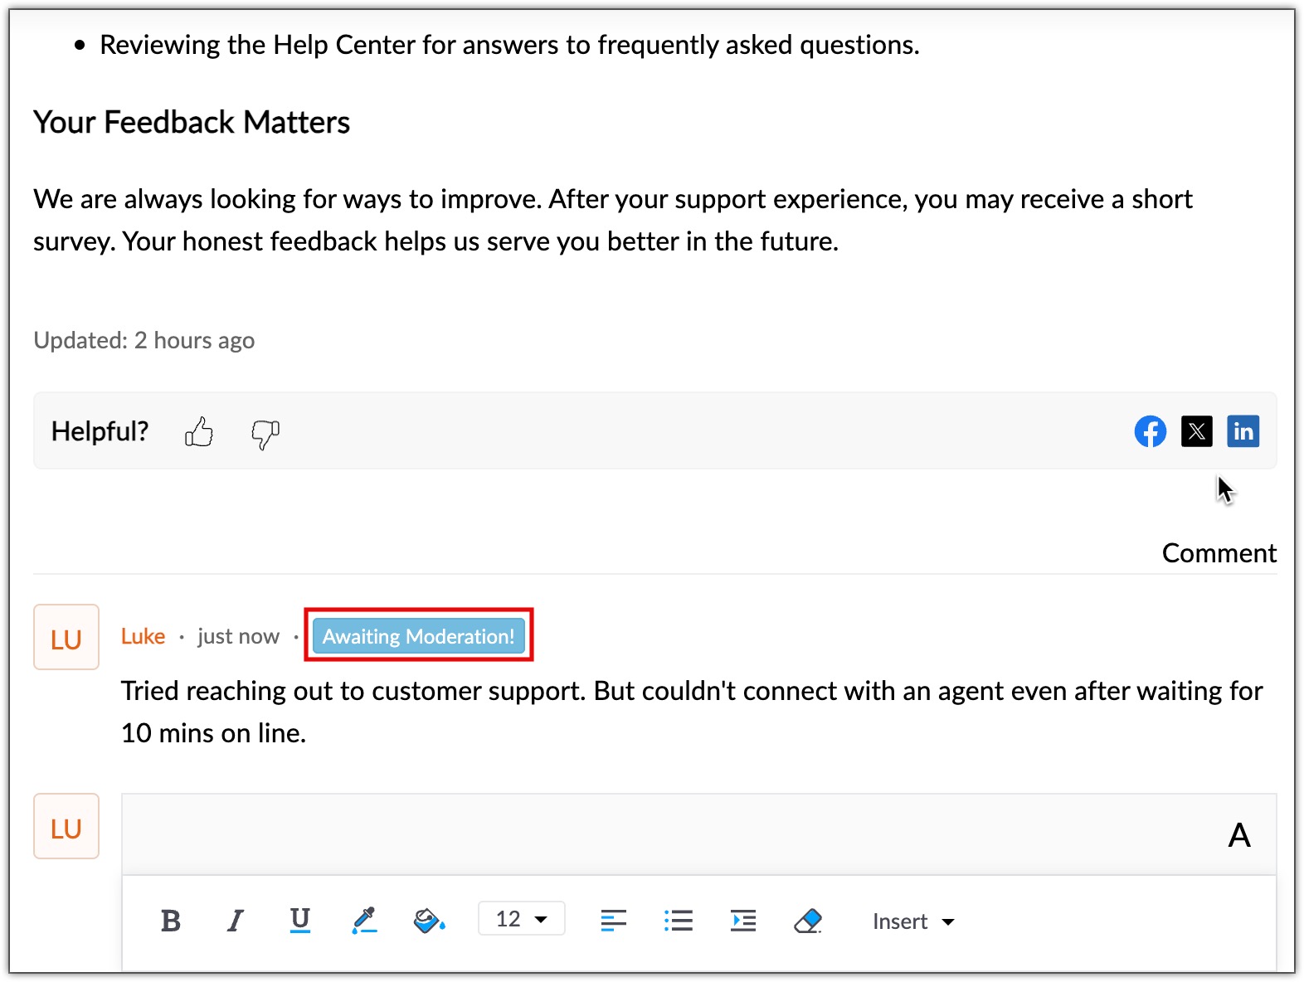1304x982 pixels.
Task: Click into the comment text box
Action: click(664, 834)
